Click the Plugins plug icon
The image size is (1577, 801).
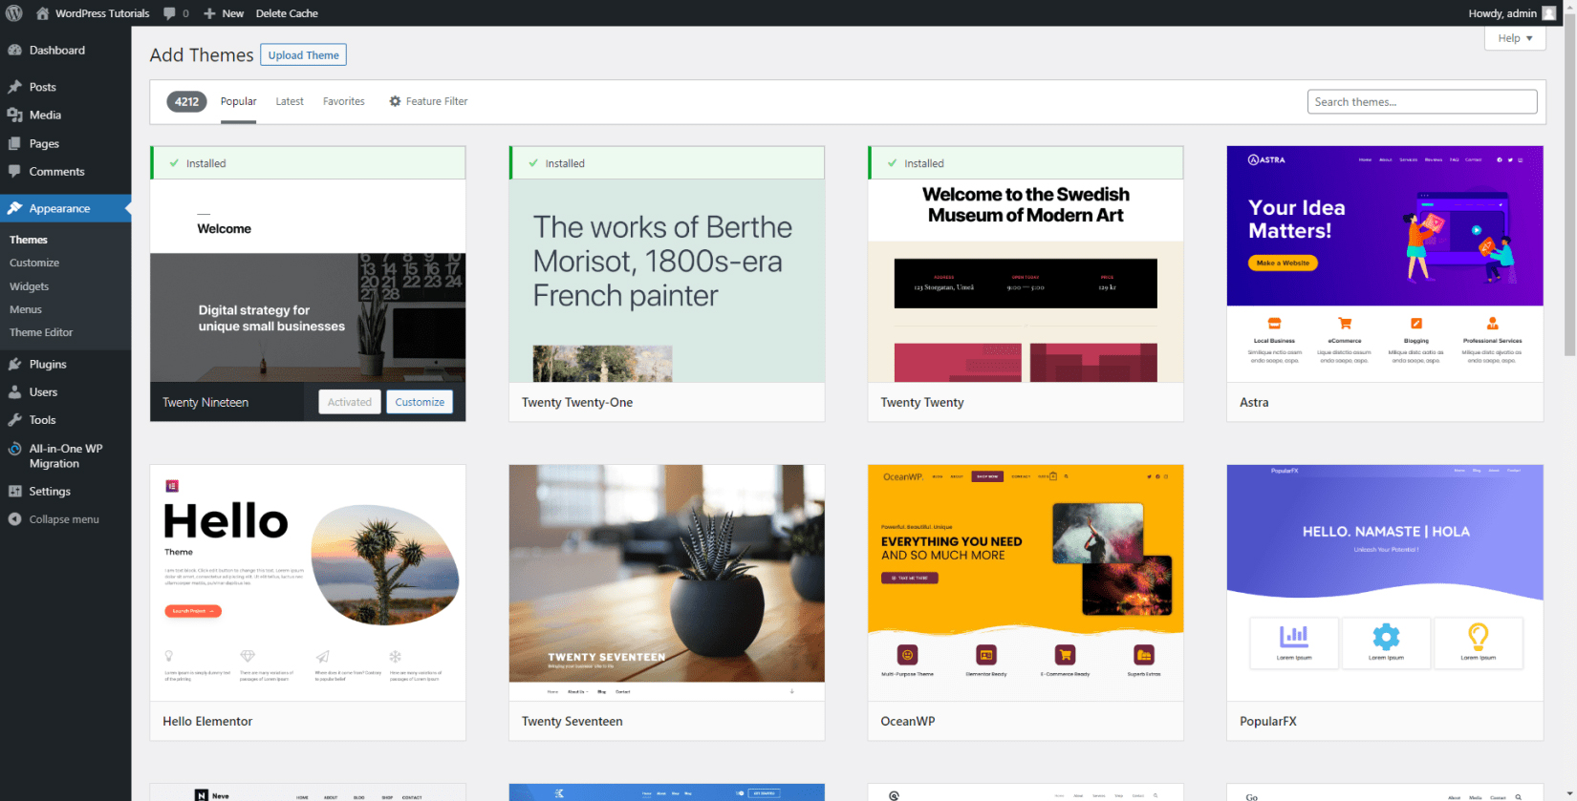(x=14, y=364)
